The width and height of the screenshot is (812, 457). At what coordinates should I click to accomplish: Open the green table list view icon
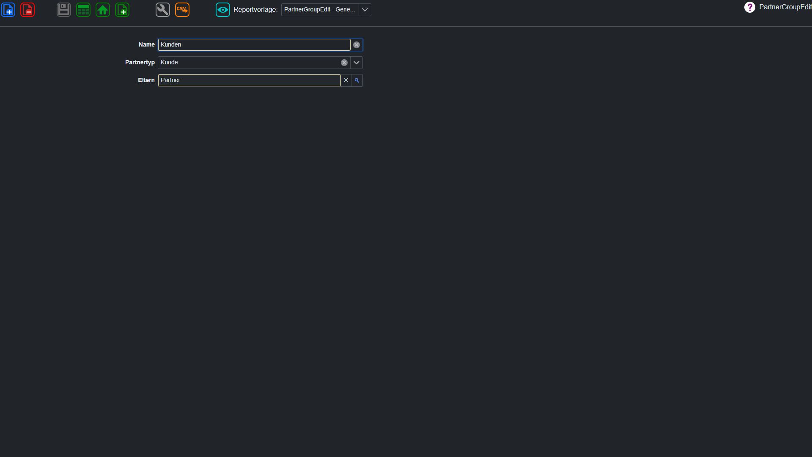[x=83, y=10]
